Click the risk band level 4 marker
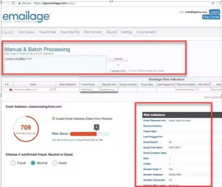 [96, 127]
